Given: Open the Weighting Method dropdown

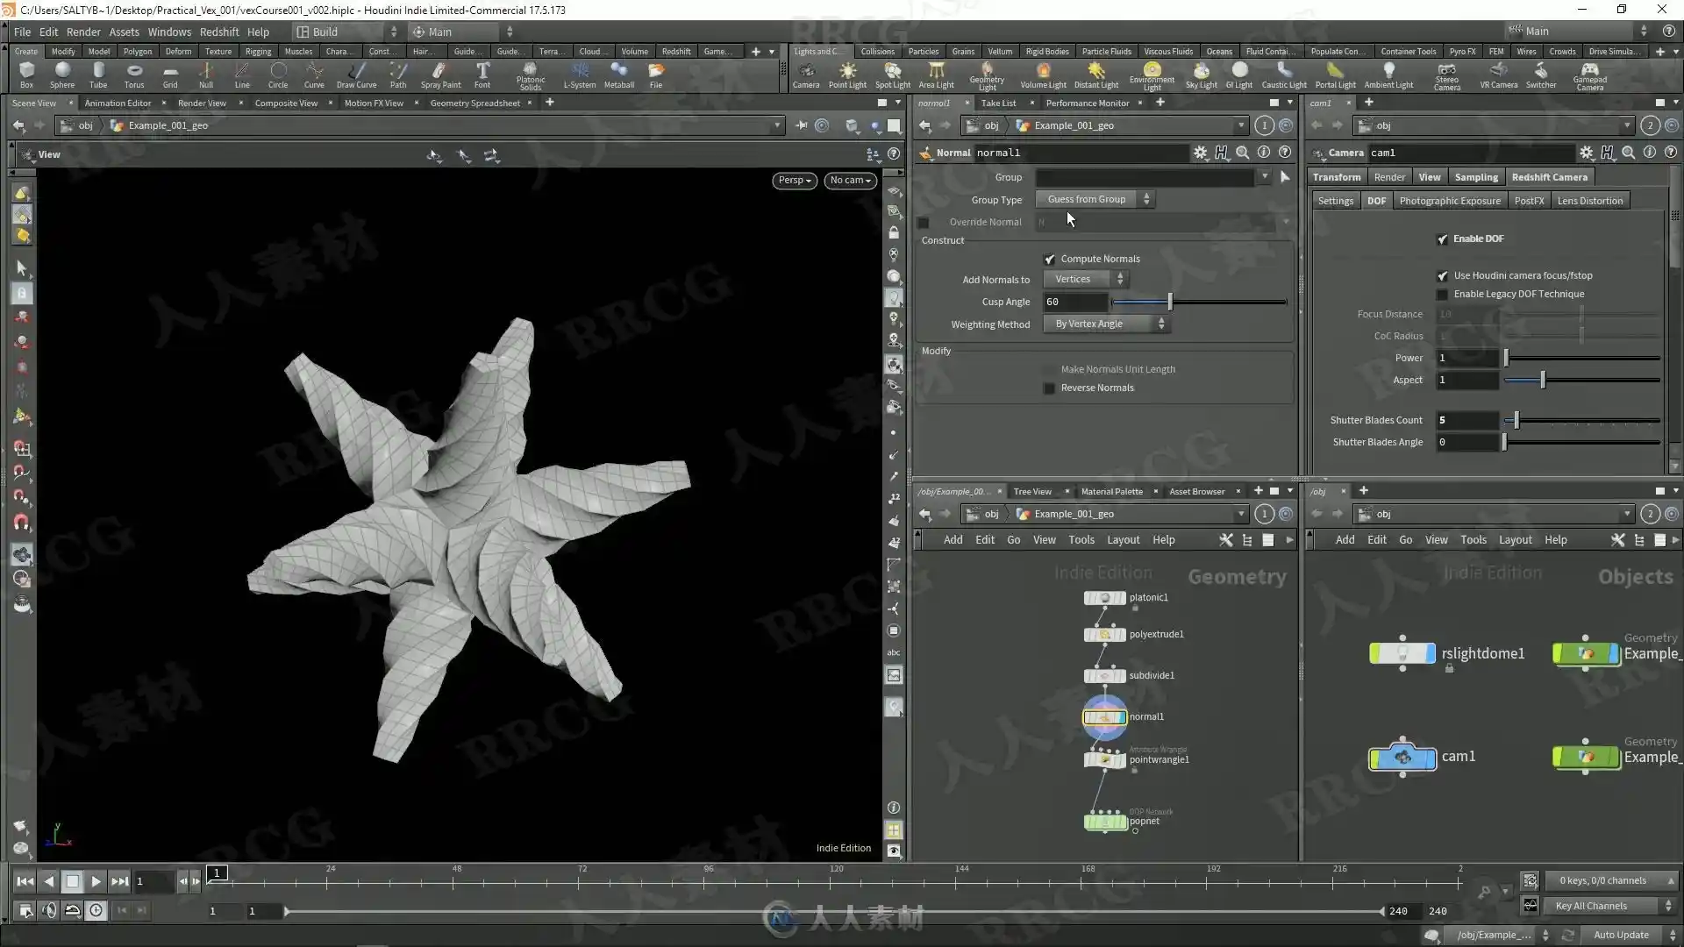Looking at the screenshot, I should pos(1107,324).
